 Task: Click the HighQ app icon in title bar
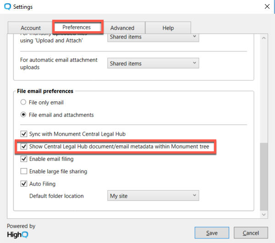[x=7, y=7]
